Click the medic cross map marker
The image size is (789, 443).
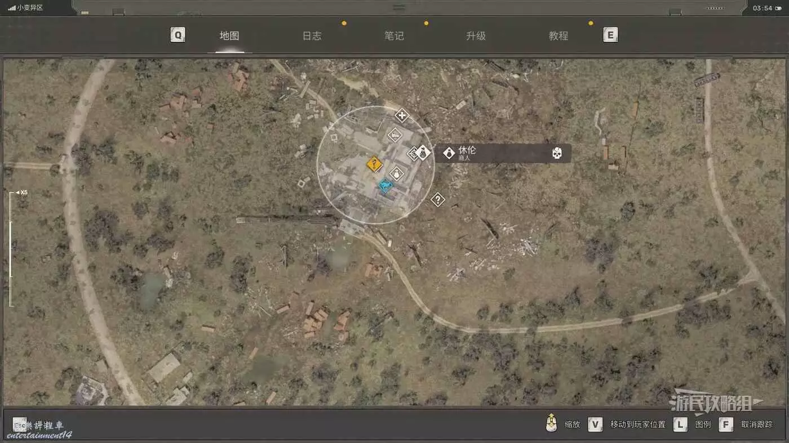point(401,116)
